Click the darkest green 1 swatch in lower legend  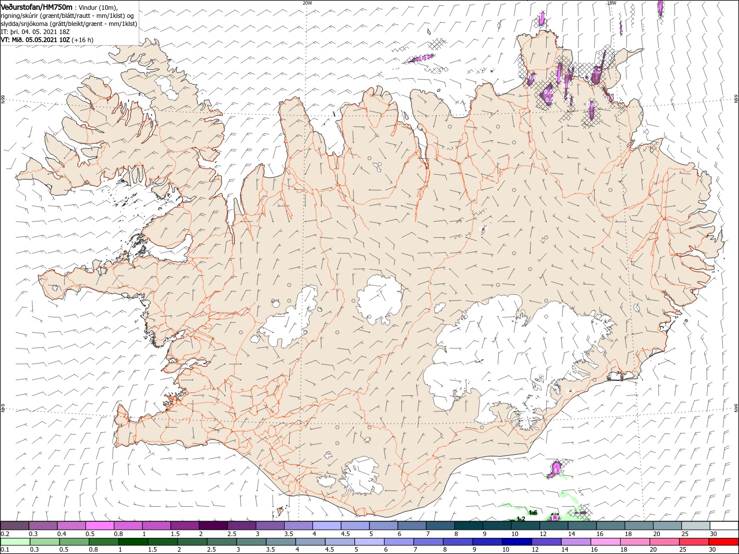coord(133,542)
